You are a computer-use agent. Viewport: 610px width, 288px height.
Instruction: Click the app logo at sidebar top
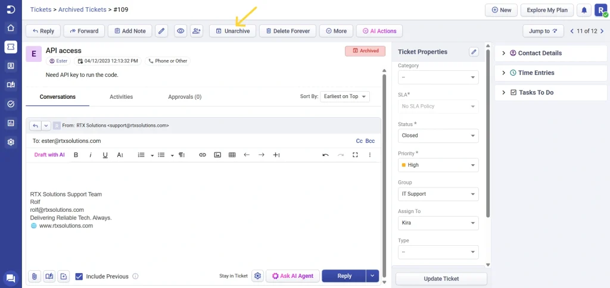11,10
